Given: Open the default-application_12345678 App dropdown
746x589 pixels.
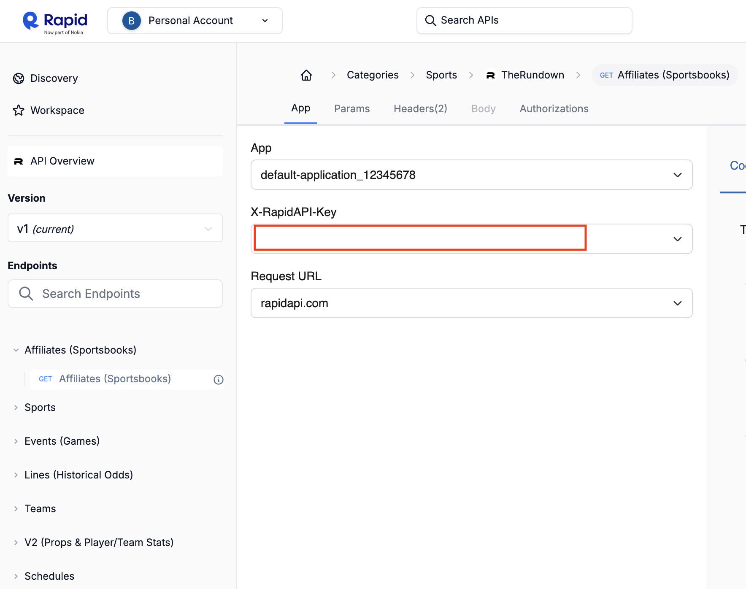Looking at the screenshot, I should (472, 175).
